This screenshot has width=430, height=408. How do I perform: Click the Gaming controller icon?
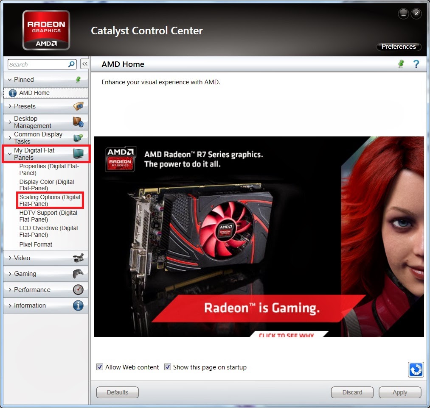click(78, 273)
